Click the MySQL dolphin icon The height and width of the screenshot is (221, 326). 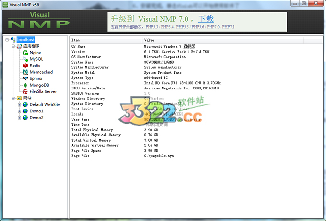(x=25, y=59)
